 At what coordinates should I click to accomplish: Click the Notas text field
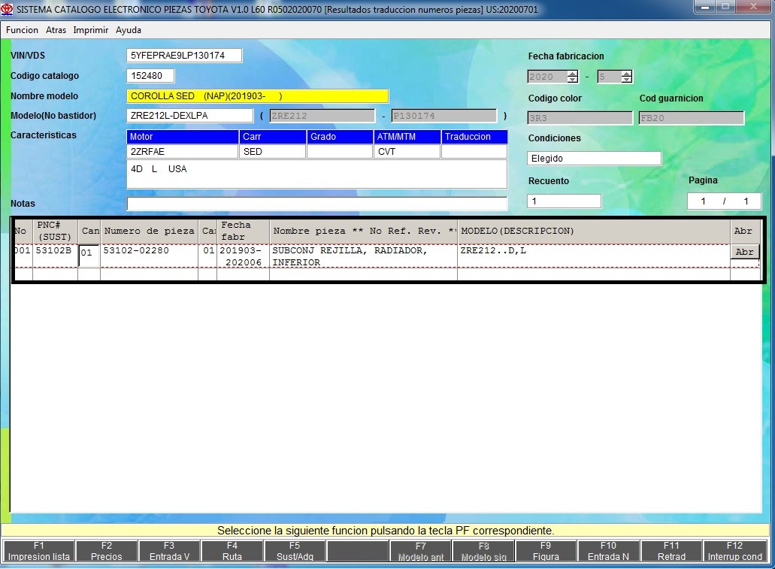pyautogui.click(x=316, y=204)
